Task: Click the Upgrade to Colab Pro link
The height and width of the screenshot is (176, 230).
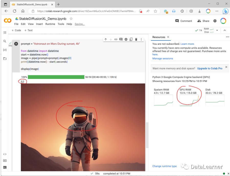Action: 210,68
